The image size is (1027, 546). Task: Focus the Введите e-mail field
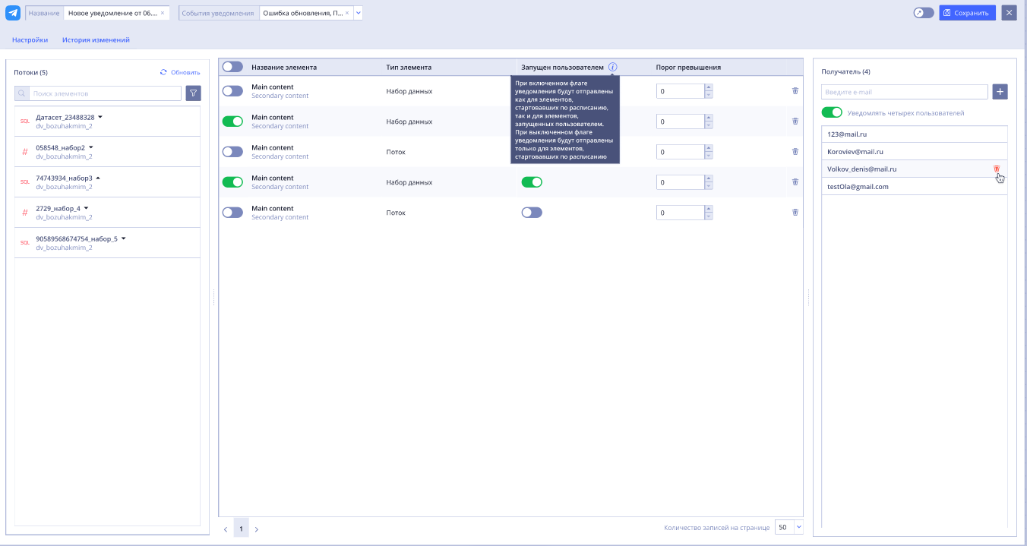[905, 92]
